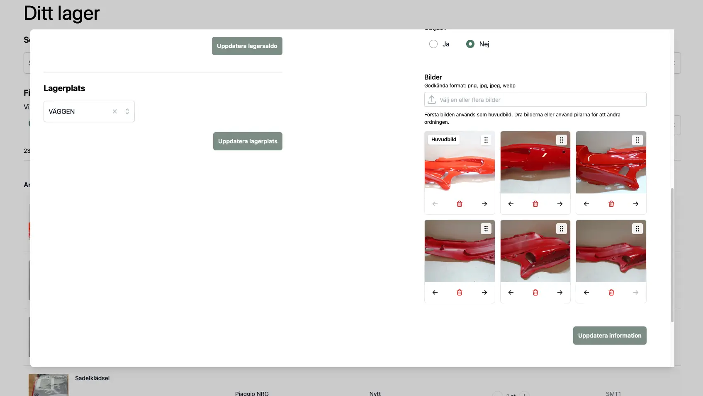Delete the third image in the top row
This screenshot has height=396, width=703.
click(x=611, y=204)
